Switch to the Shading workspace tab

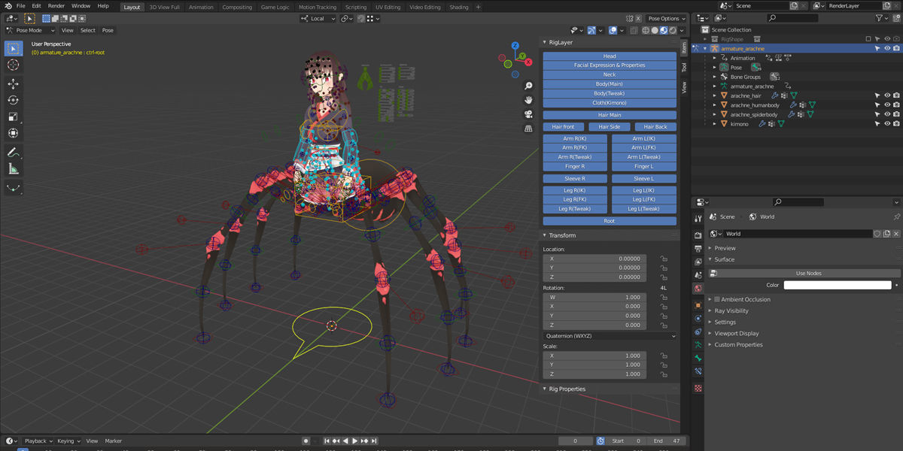[458, 7]
